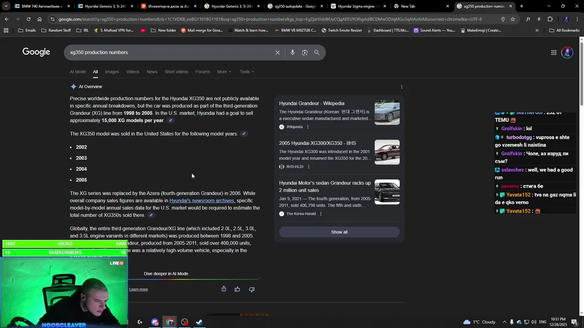584x328 pixels.
Task: Open source link after 'per year'
Action: point(171,121)
